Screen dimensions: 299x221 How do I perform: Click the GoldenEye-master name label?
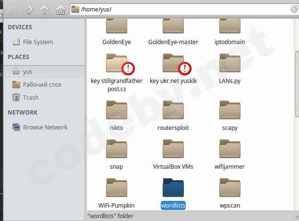pyautogui.click(x=173, y=42)
